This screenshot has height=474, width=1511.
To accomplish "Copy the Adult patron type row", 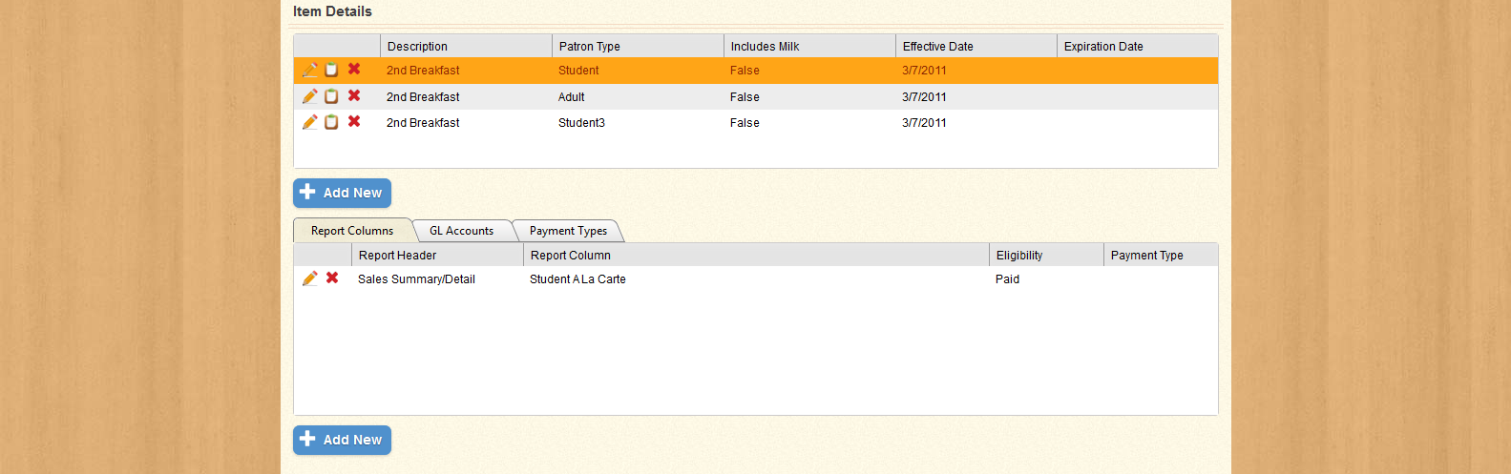I will point(331,96).
